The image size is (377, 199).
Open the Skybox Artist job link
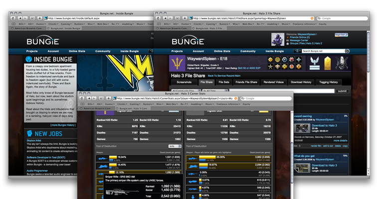(34, 140)
